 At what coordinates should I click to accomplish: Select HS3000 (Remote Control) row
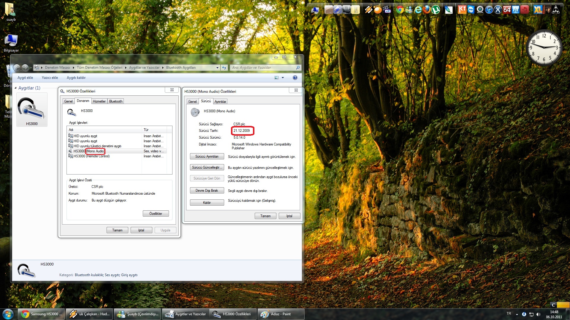tap(117, 156)
